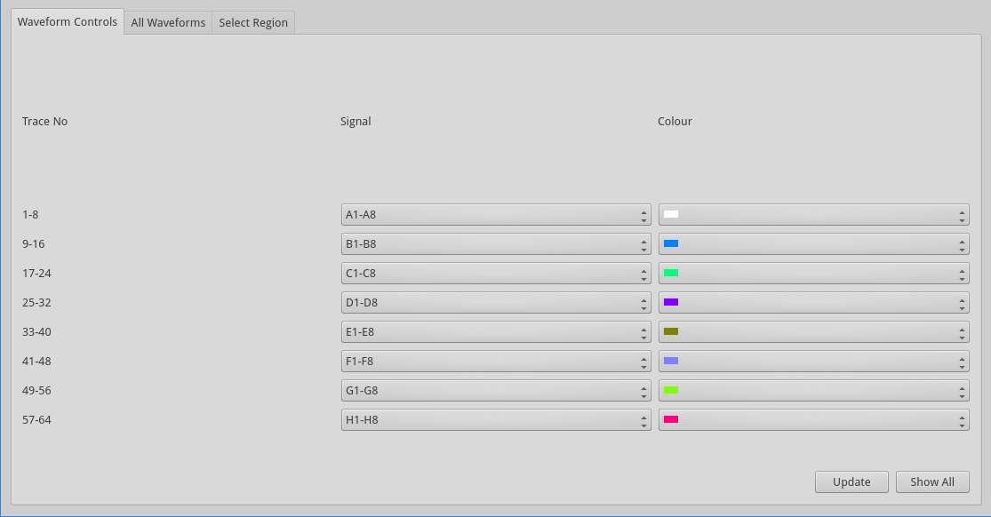
Task: Expand the E1-E8 signal combo box
Action: click(495, 332)
